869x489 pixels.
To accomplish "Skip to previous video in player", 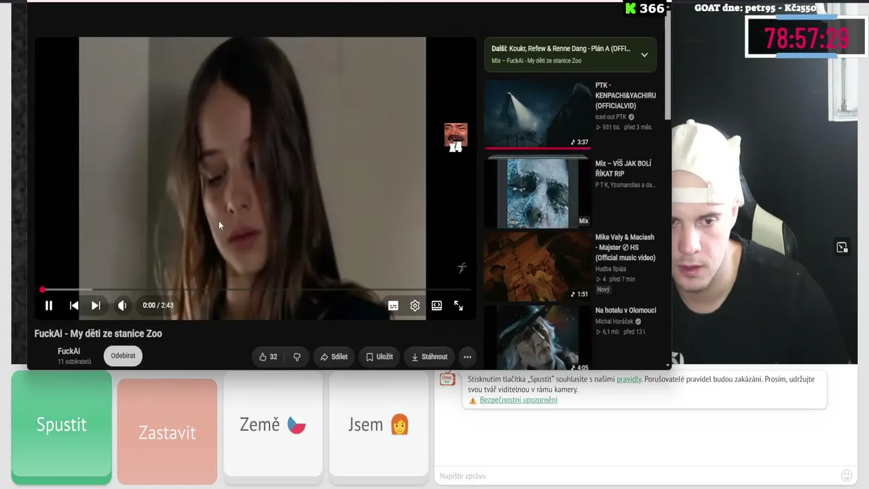I will point(74,306).
